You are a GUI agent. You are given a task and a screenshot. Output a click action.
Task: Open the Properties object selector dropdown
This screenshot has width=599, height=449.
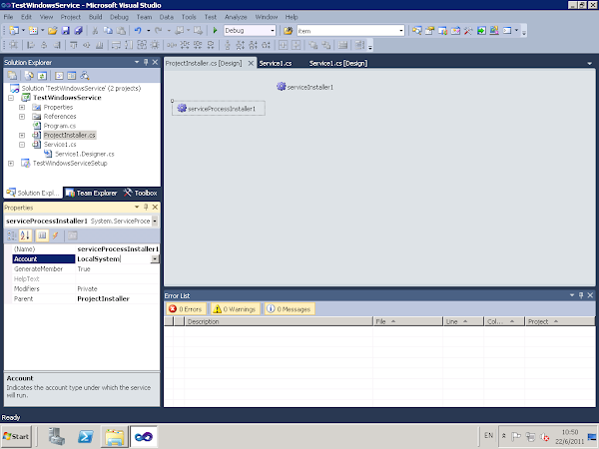[x=155, y=221]
